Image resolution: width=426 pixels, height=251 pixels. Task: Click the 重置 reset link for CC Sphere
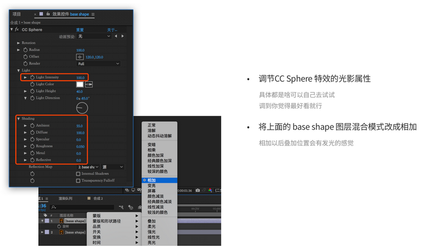tap(80, 30)
